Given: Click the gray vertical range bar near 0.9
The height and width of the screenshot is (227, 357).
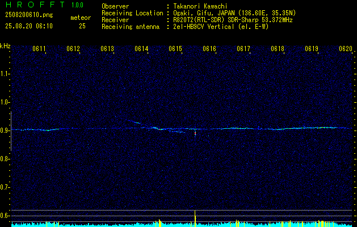Looking at the screenshot, I should click(x=11, y=131).
